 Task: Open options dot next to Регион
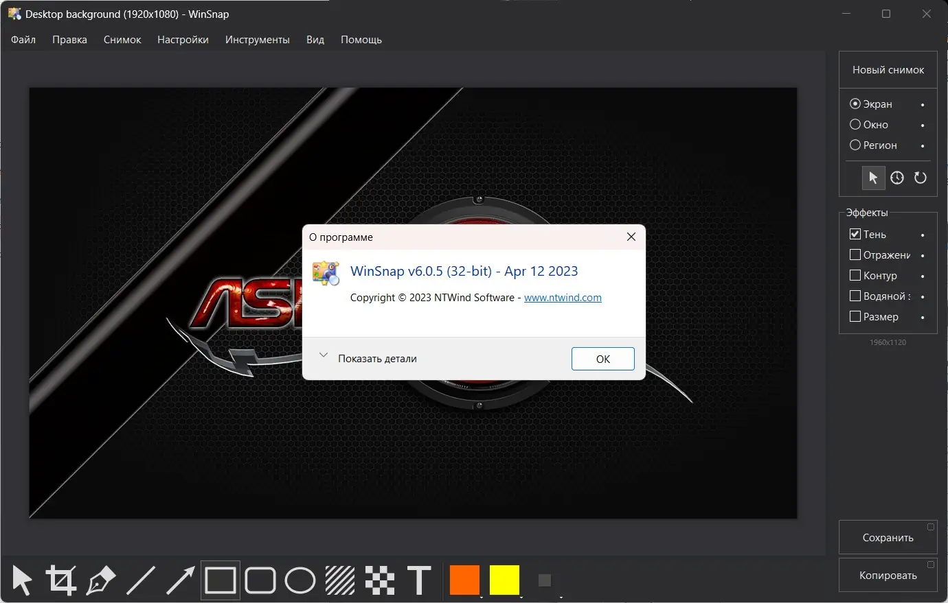(923, 146)
